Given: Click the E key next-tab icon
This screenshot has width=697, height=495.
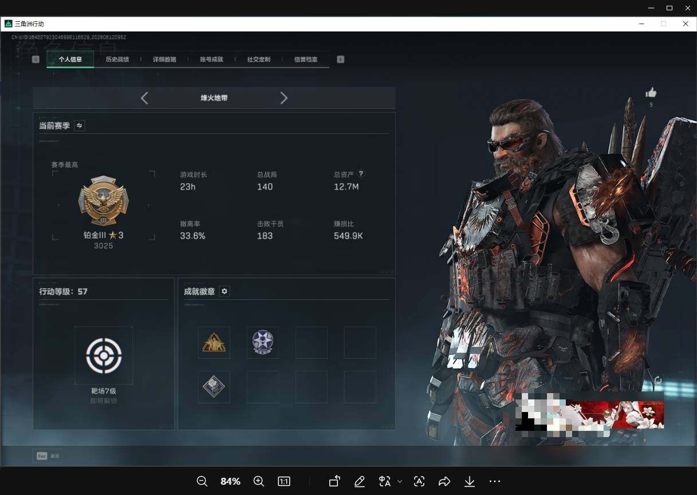Looking at the screenshot, I should pos(340,59).
